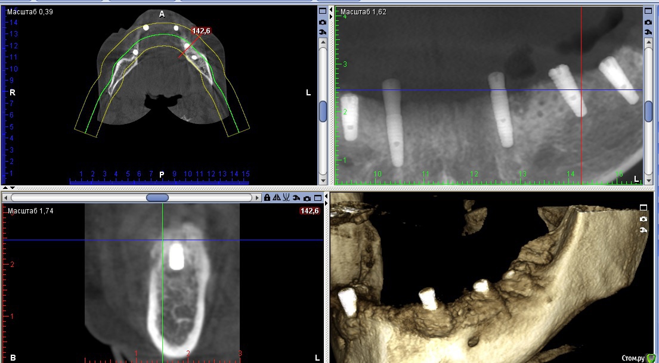Take snapshot with cross-section camera icon

pos(307,198)
